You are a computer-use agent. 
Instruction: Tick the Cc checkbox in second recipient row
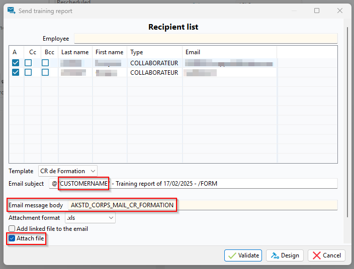(x=29, y=72)
